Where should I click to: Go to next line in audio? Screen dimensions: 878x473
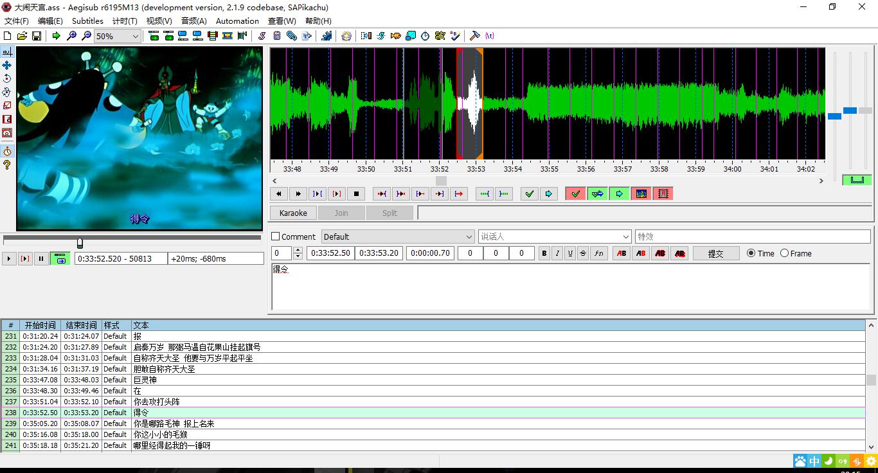coord(298,193)
